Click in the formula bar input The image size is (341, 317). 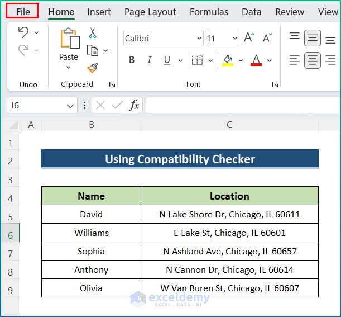243,105
